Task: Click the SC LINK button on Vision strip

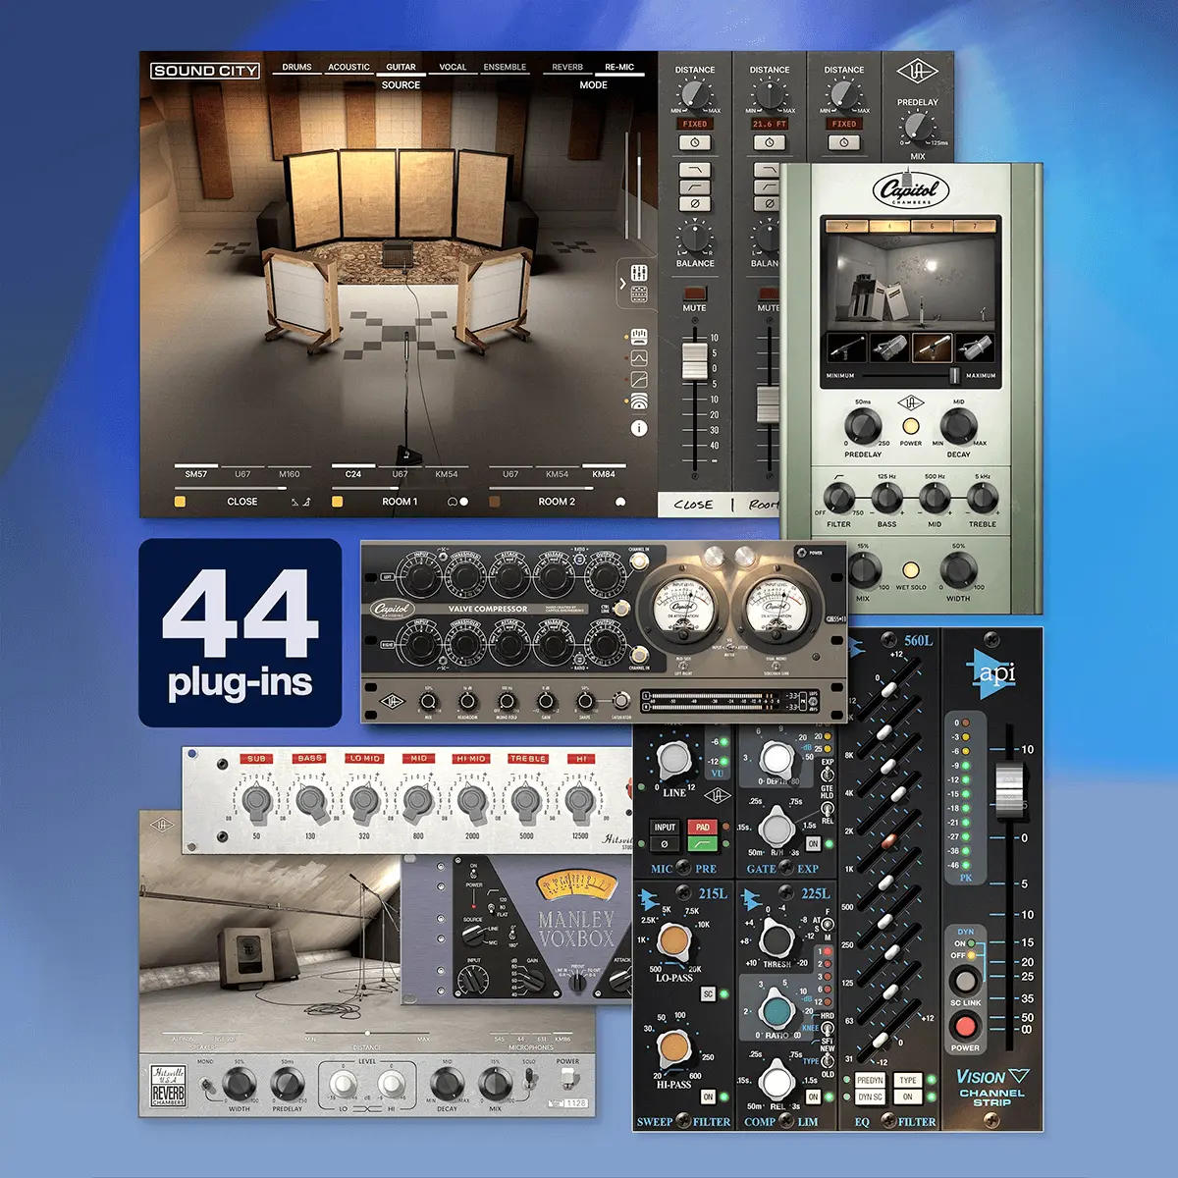Action: 965,981
